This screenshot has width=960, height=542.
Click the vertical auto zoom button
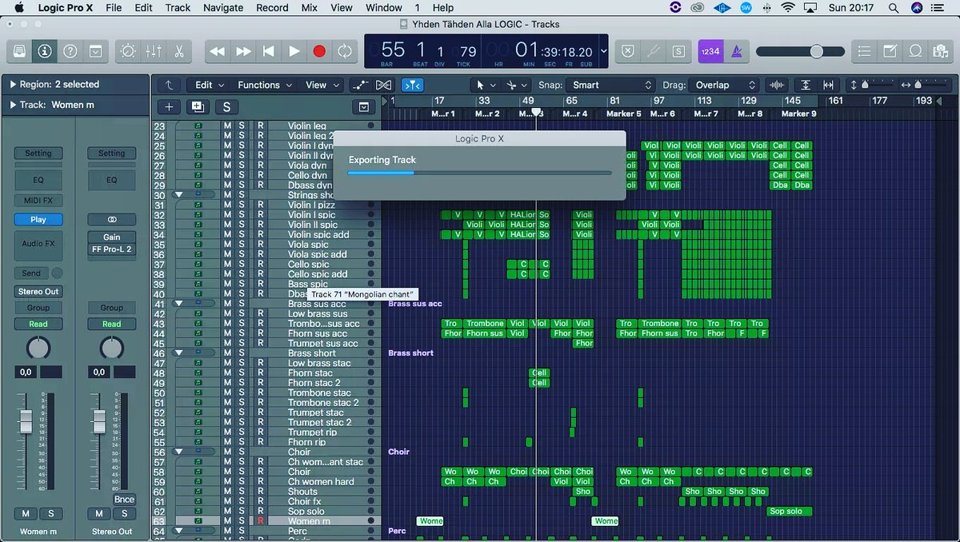click(x=806, y=85)
